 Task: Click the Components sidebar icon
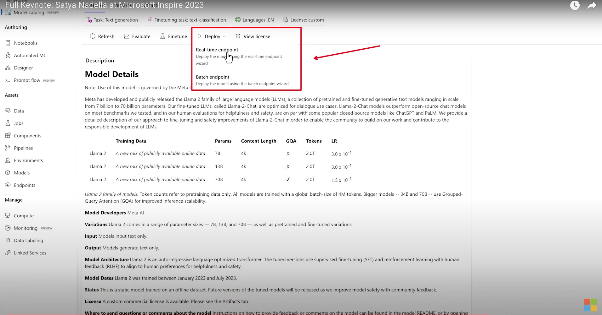[8, 135]
